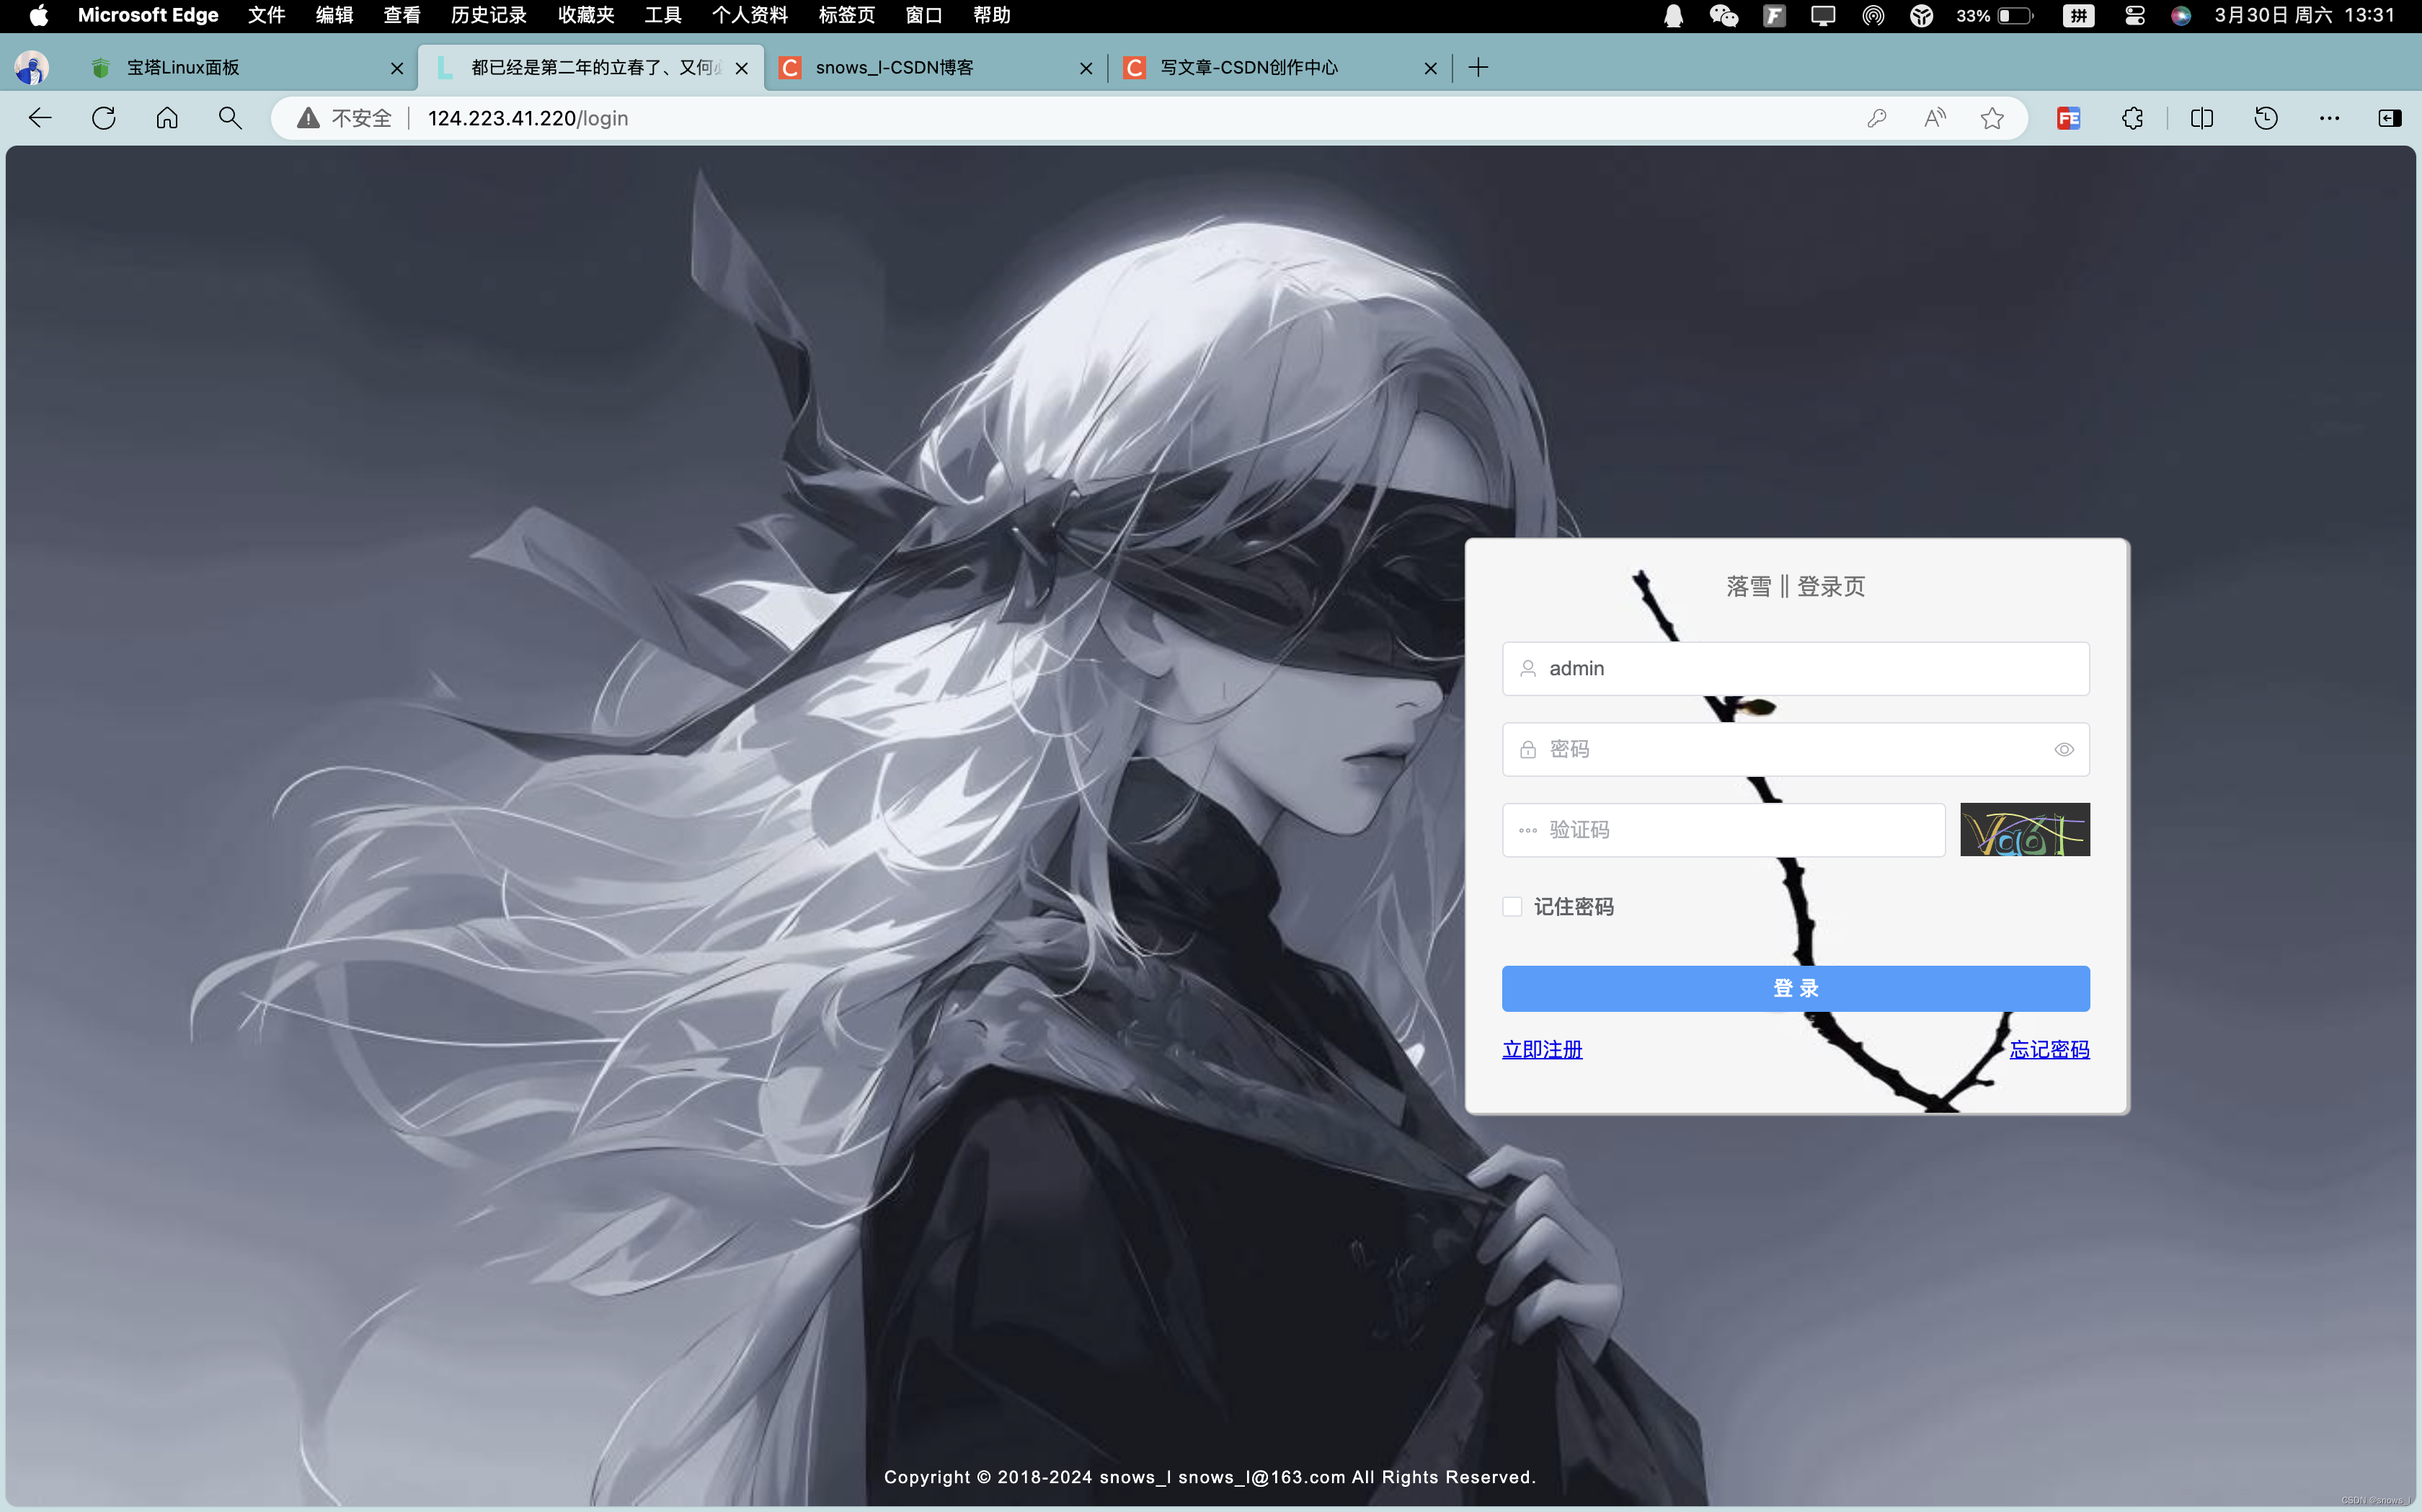Viewport: 2422px width, 1512px height.
Task: Open the 窗口 menu
Action: [924, 15]
